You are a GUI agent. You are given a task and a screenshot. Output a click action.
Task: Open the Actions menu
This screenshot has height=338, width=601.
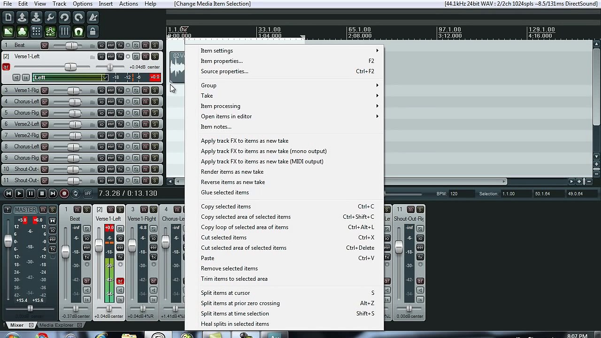coord(128,4)
